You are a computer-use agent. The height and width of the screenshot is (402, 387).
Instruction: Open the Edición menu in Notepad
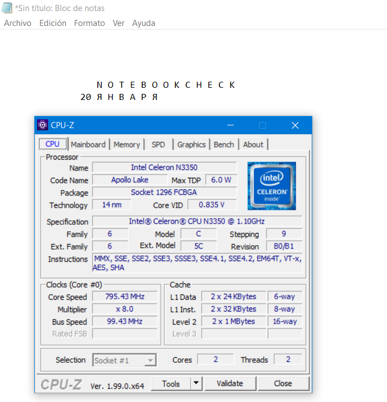point(53,23)
